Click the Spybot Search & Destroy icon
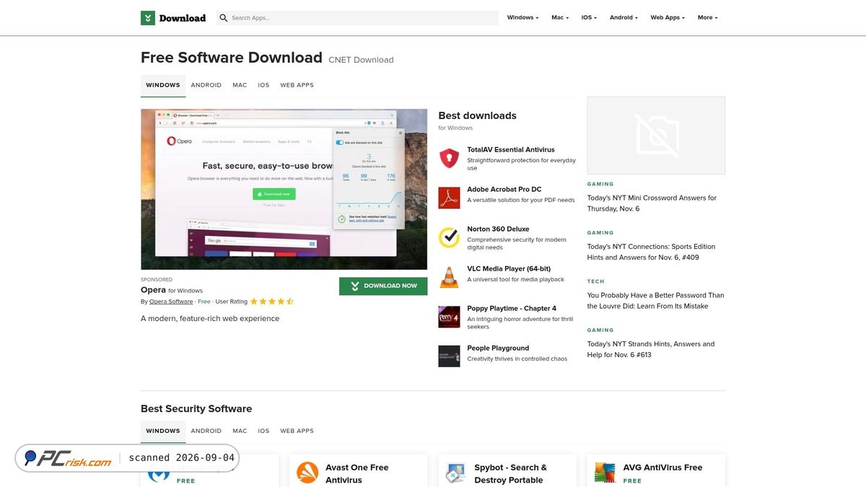 [x=456, y=473]
